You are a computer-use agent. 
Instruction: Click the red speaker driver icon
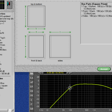(x=10, y=5)
